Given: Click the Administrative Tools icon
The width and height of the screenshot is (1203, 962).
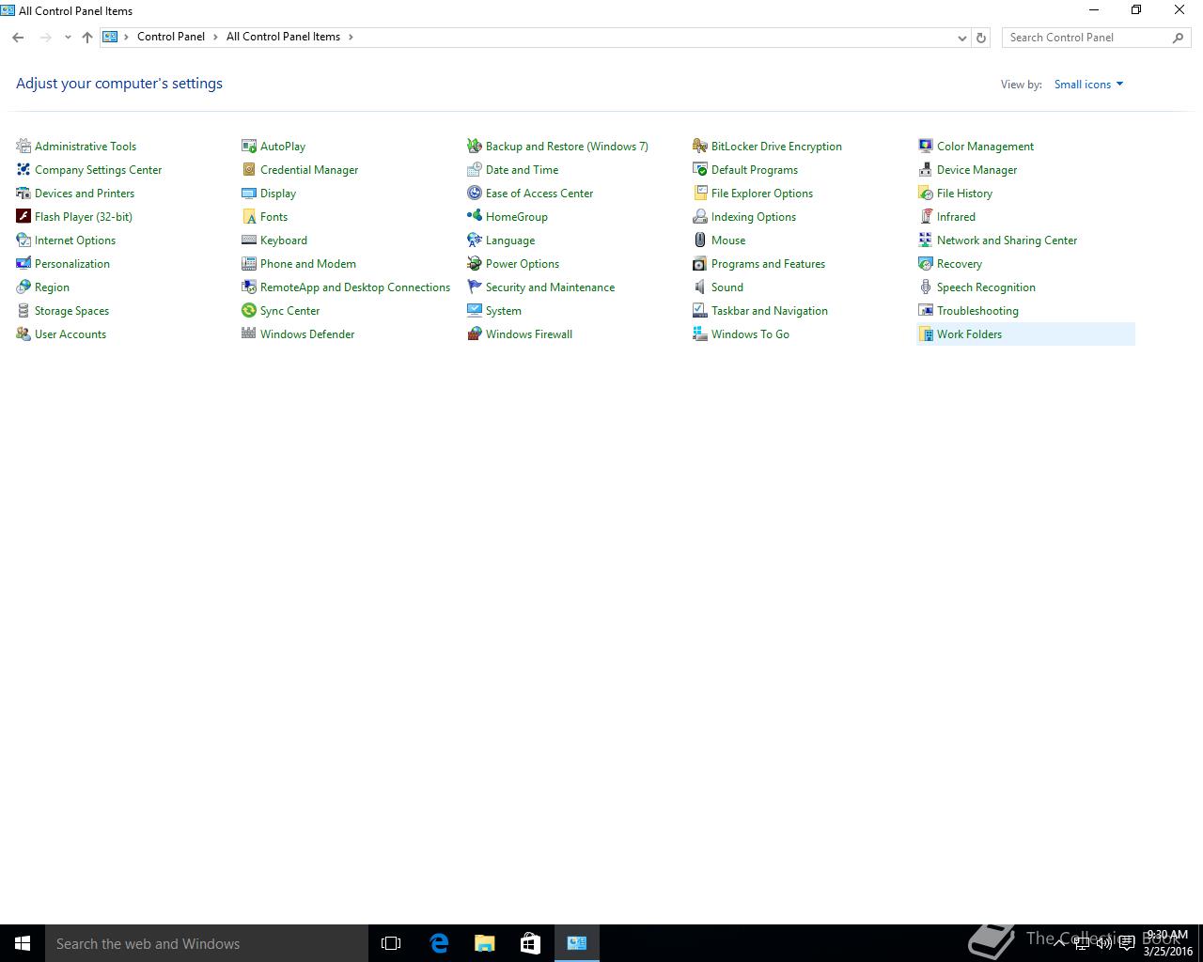Looking at the screenshot, I should 23,146.
